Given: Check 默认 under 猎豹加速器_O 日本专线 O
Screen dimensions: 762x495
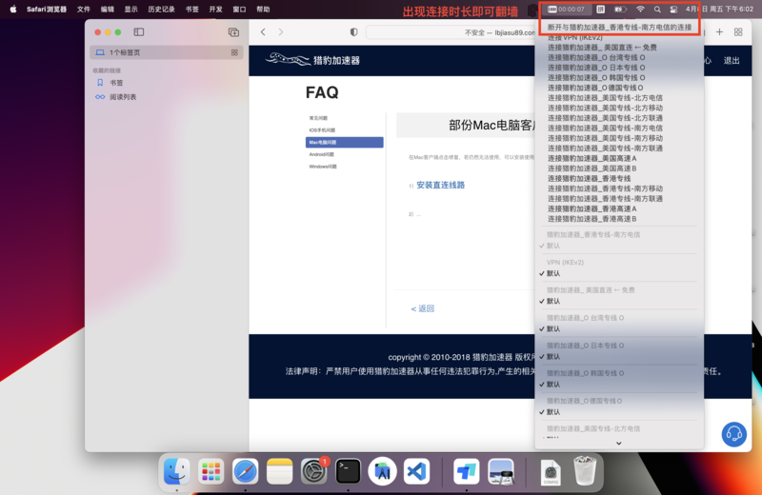Looking at the screenshot, I should pos(553,357).
